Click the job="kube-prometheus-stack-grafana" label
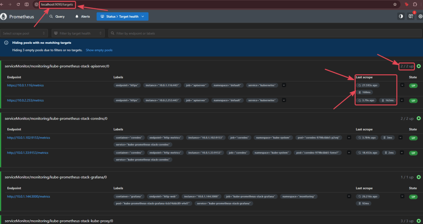The height and width of the screenshot is (224, 423). point(251,196)
